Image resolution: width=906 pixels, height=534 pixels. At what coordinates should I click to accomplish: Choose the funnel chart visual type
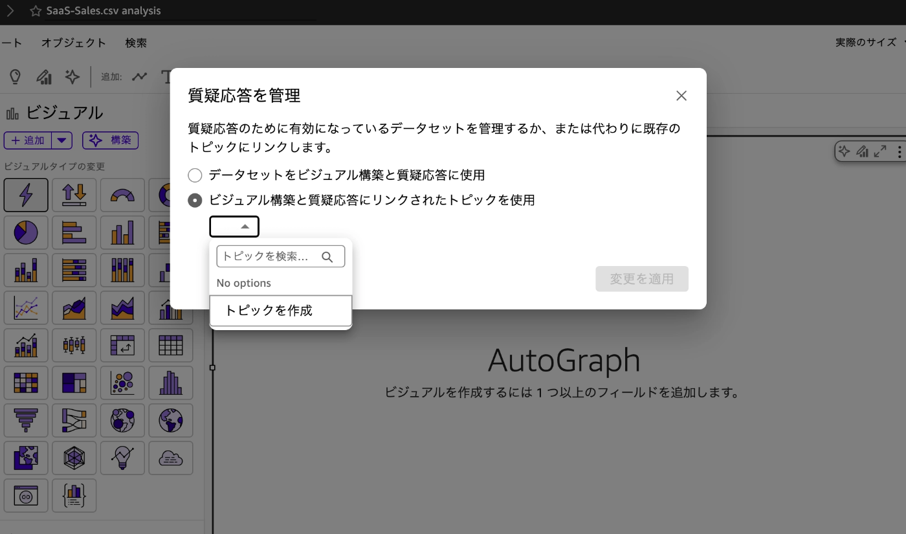tap(26, 420)
